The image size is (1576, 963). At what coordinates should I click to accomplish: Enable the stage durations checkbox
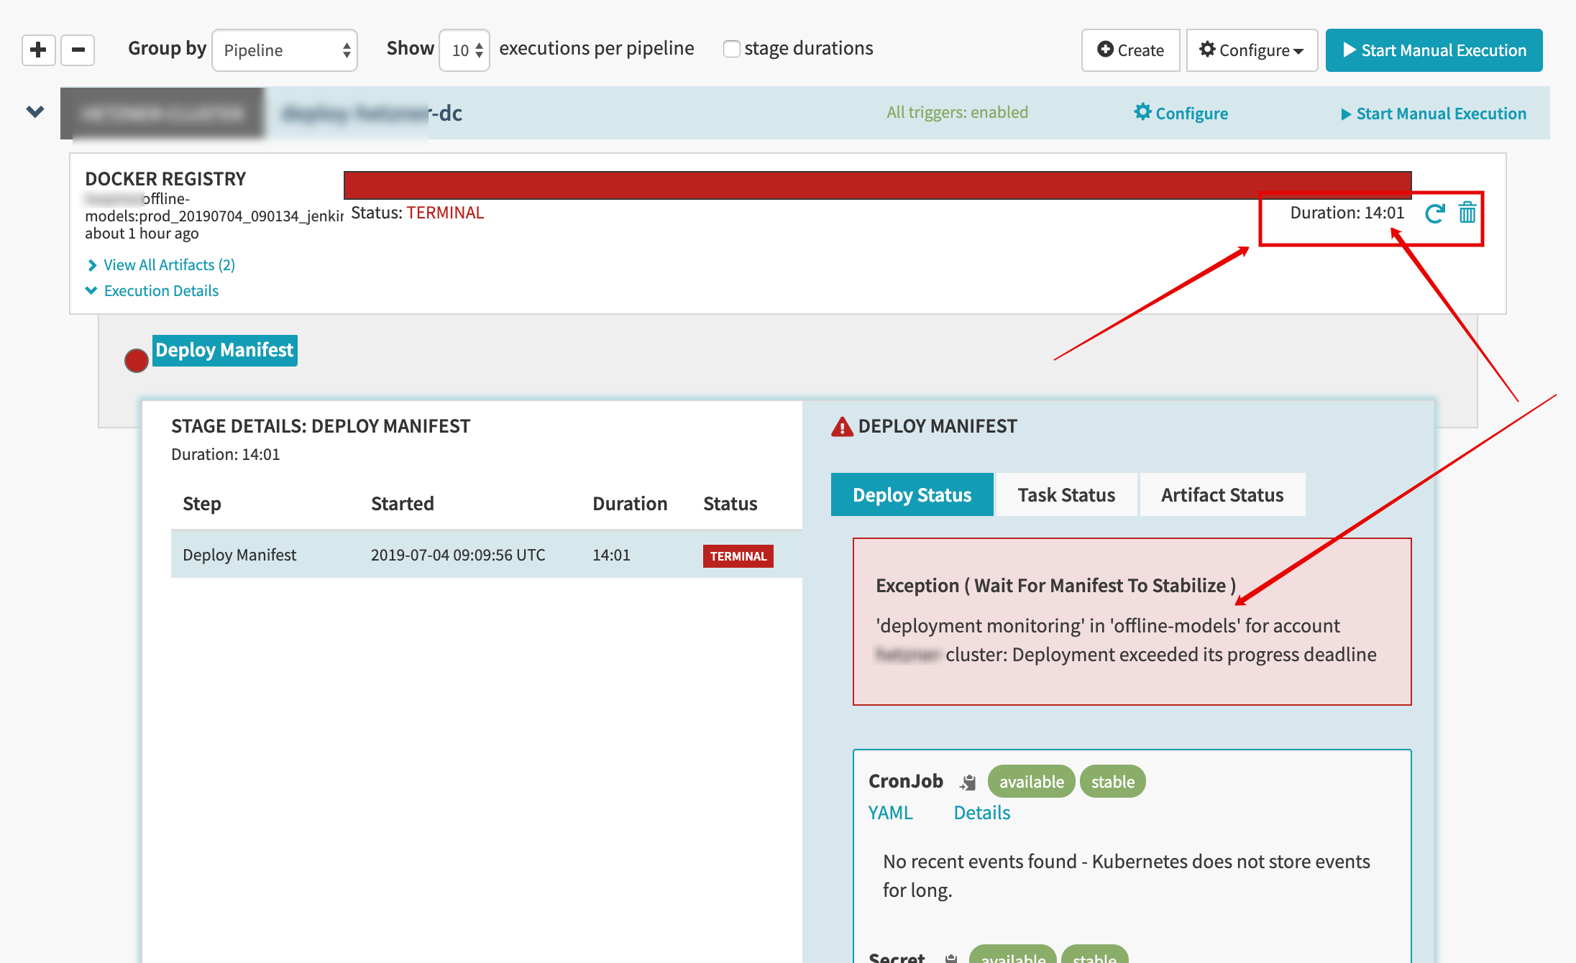731,48
